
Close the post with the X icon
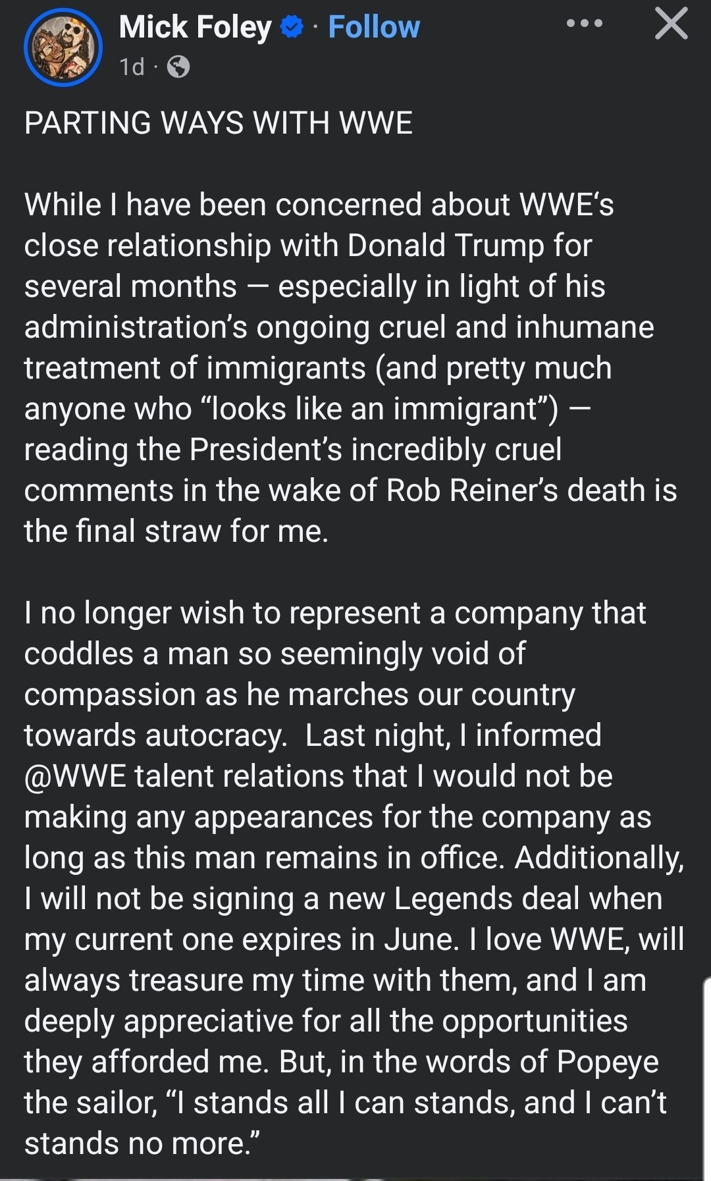tap(671, 24)
